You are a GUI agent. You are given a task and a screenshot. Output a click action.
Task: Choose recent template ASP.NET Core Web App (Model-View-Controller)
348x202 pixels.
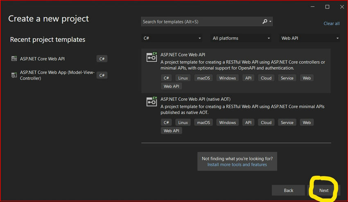pyautogui.click(x=57, y=75)
